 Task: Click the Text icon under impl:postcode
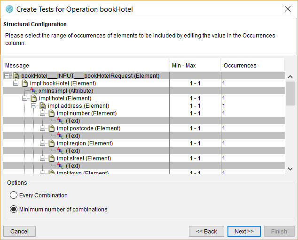pos(60,136)
